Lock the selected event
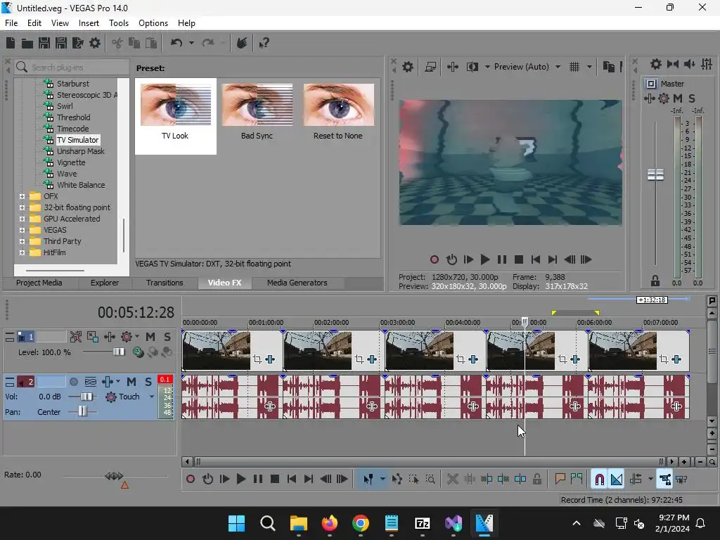This screenshot has width=720, height=540. tap(536, 480)
